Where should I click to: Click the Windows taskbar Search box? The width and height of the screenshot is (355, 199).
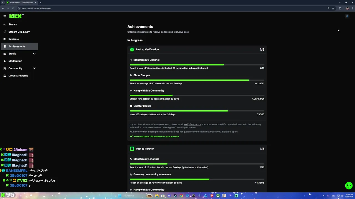coord(134,196)
